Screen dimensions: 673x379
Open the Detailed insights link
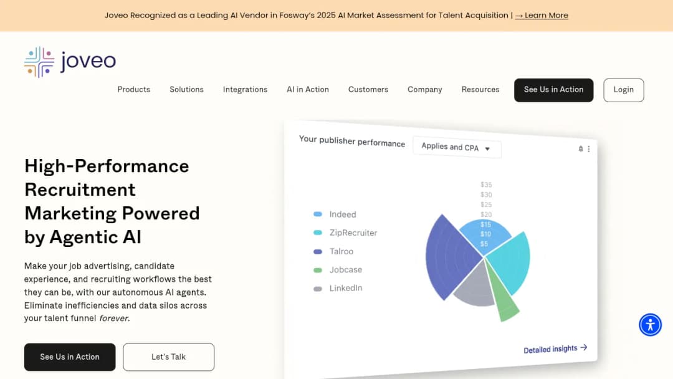click(x=555, y=348)
